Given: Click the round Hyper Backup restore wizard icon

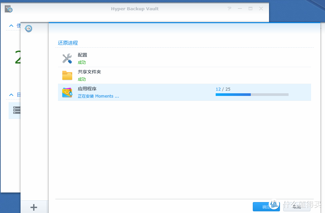Looking at the screenshot, I should (x=29, y=29).
